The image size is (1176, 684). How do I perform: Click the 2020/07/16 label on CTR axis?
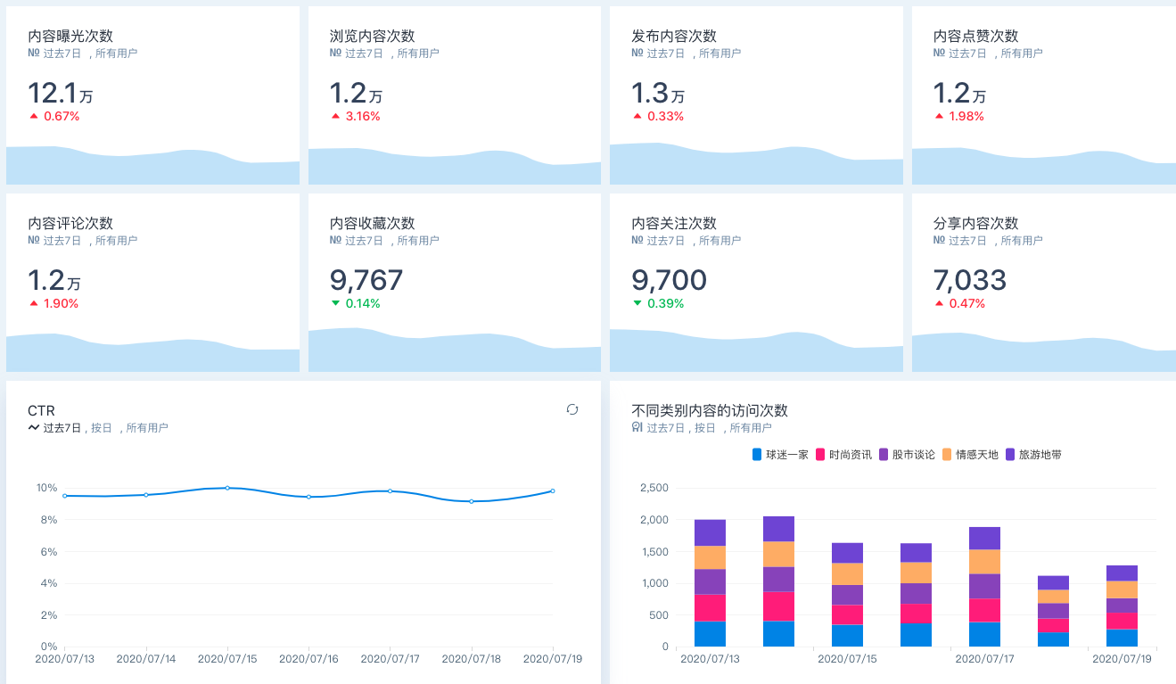click(308, 659)
